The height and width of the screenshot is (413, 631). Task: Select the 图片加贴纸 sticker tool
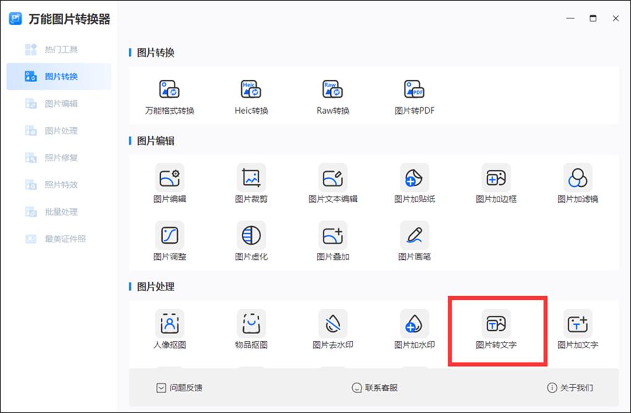coord(414,182)
